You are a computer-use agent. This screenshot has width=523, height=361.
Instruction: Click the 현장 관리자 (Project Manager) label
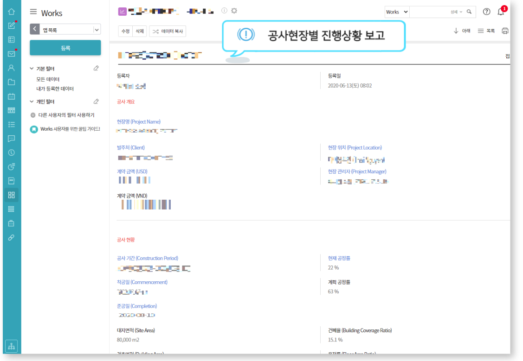pyautogui.click(x=357, y=171)
